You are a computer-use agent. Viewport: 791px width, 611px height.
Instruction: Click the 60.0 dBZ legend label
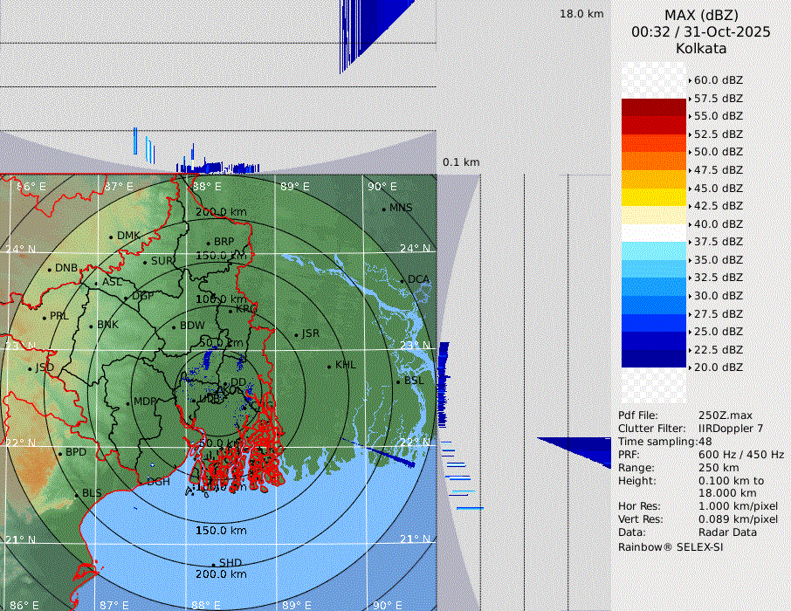click(x=718, y=80)
